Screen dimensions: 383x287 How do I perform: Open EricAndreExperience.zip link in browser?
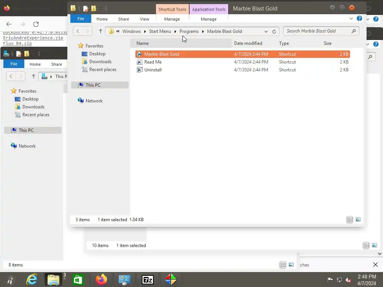click(x=33, y=38)
